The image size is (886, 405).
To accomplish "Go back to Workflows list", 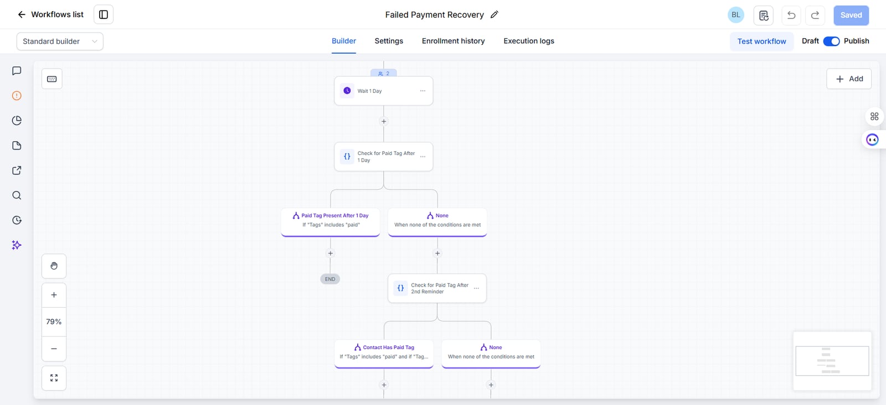I will click(50, 14).
